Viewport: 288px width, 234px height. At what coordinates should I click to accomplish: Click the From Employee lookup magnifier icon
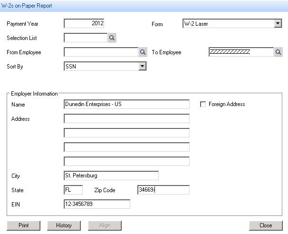143,52
